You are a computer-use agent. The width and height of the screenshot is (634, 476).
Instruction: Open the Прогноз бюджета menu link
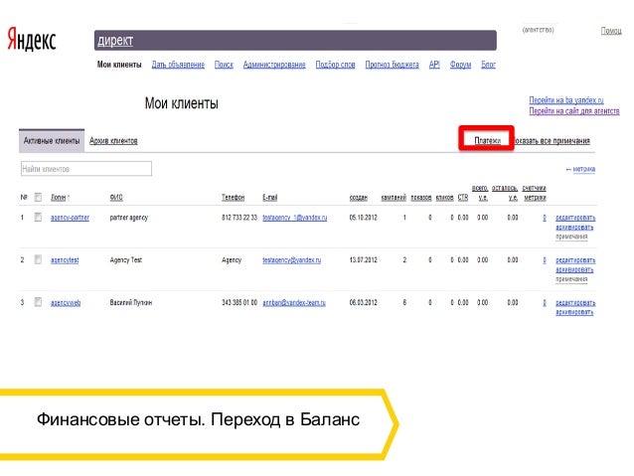coord(392,65)
